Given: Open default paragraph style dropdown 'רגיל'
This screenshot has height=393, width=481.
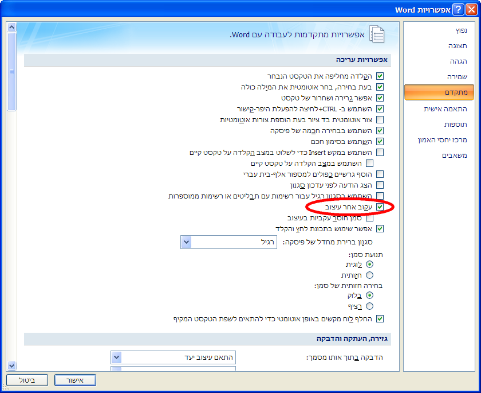Looking at the screenshot, I should click(x=228, y=242).
